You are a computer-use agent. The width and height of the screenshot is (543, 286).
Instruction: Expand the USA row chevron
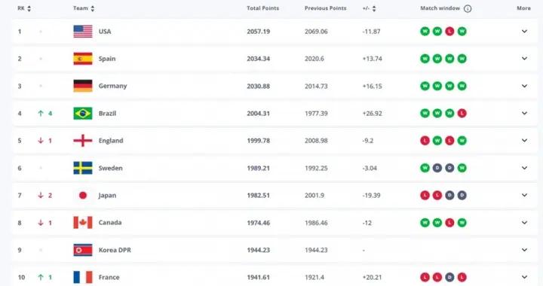524,32
